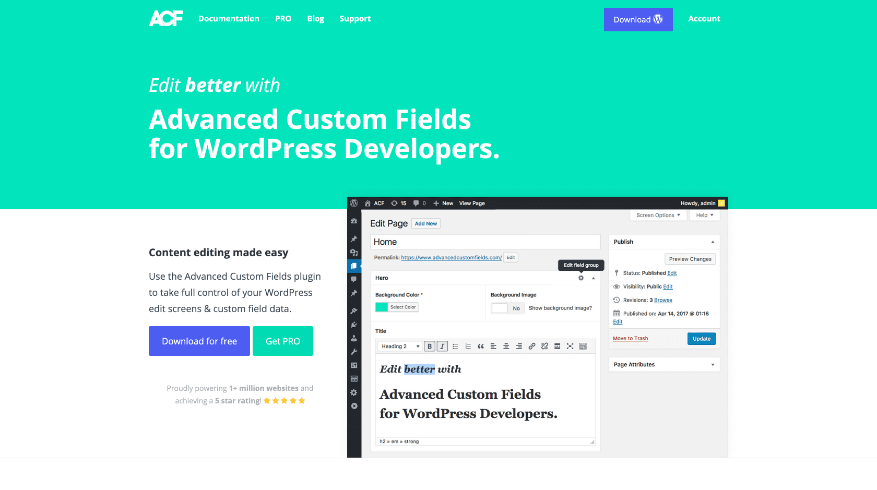Click numbered list toolbar icon
Viewport: 877px width, 490px height.
pyautogui.click(x=468, y=346)
